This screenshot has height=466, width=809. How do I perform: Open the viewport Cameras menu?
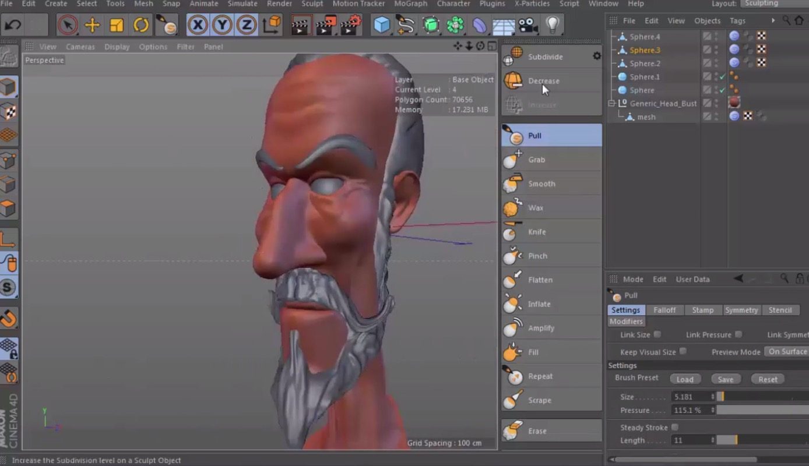tap(80, 47)
